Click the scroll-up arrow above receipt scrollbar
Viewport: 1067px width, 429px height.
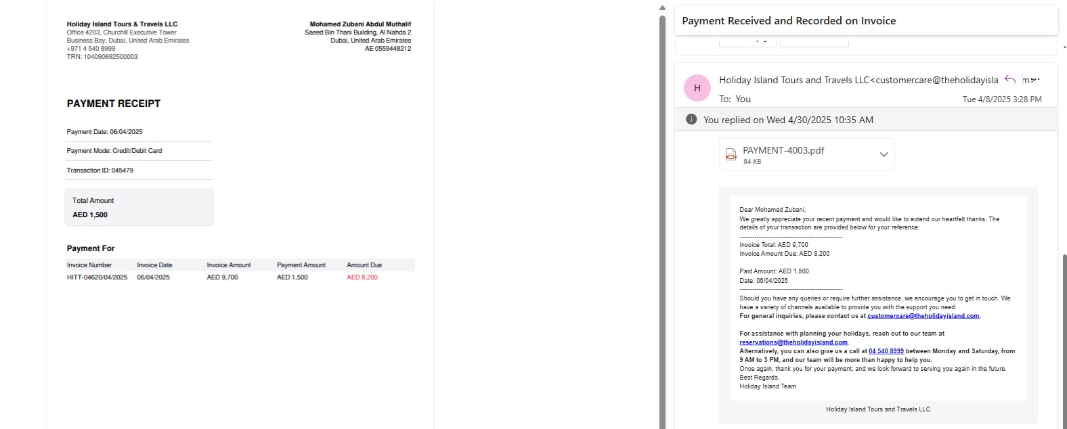click(662, 8)
